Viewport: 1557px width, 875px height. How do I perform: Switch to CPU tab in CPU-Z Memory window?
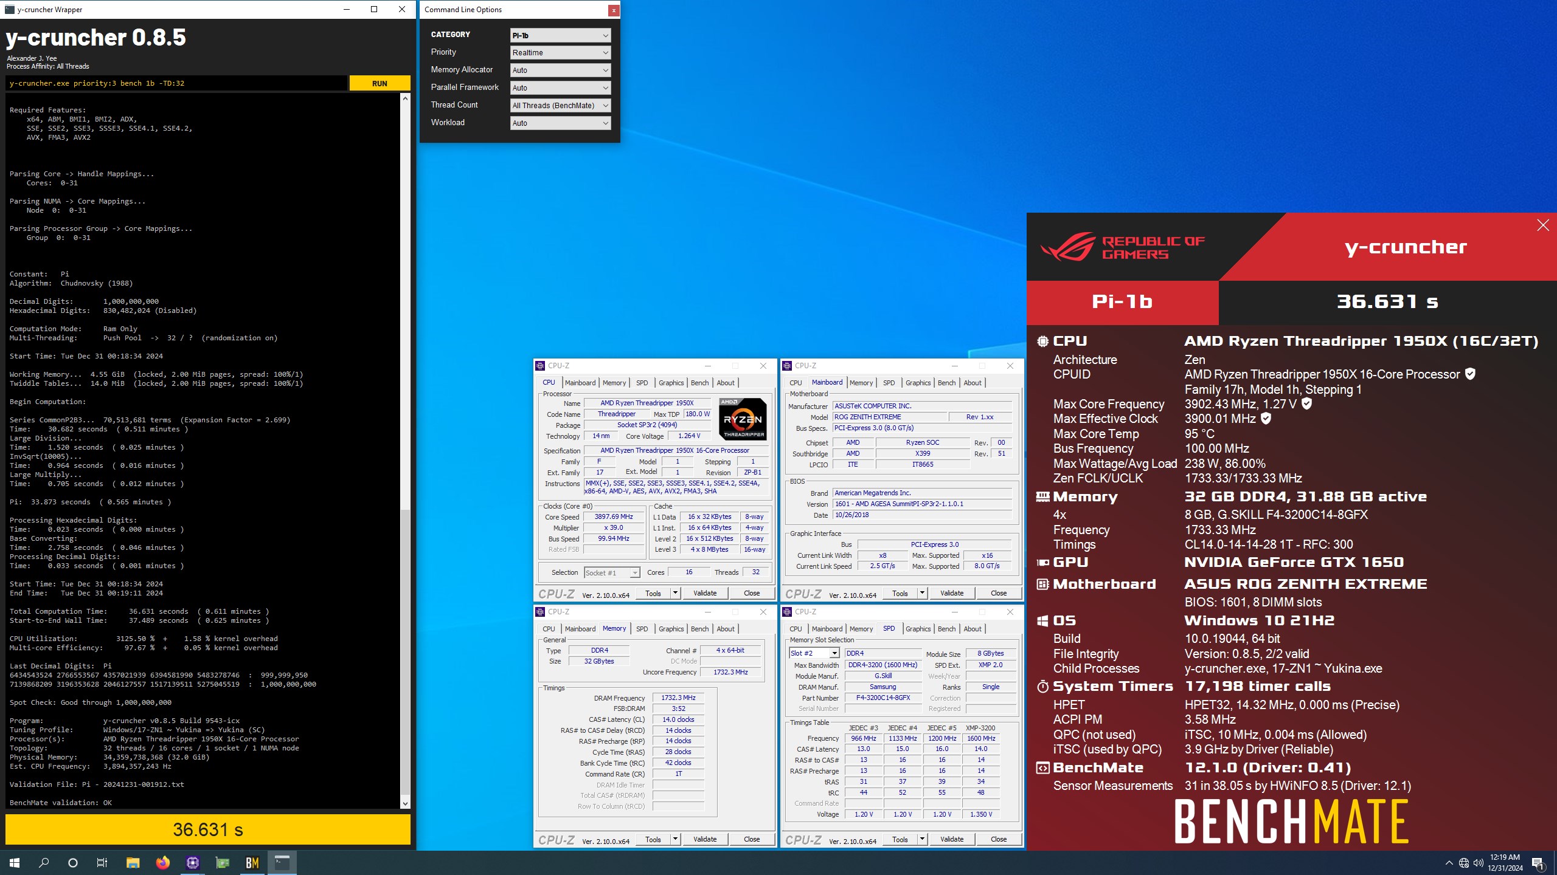pyautogui.click(x=549, y=629)
